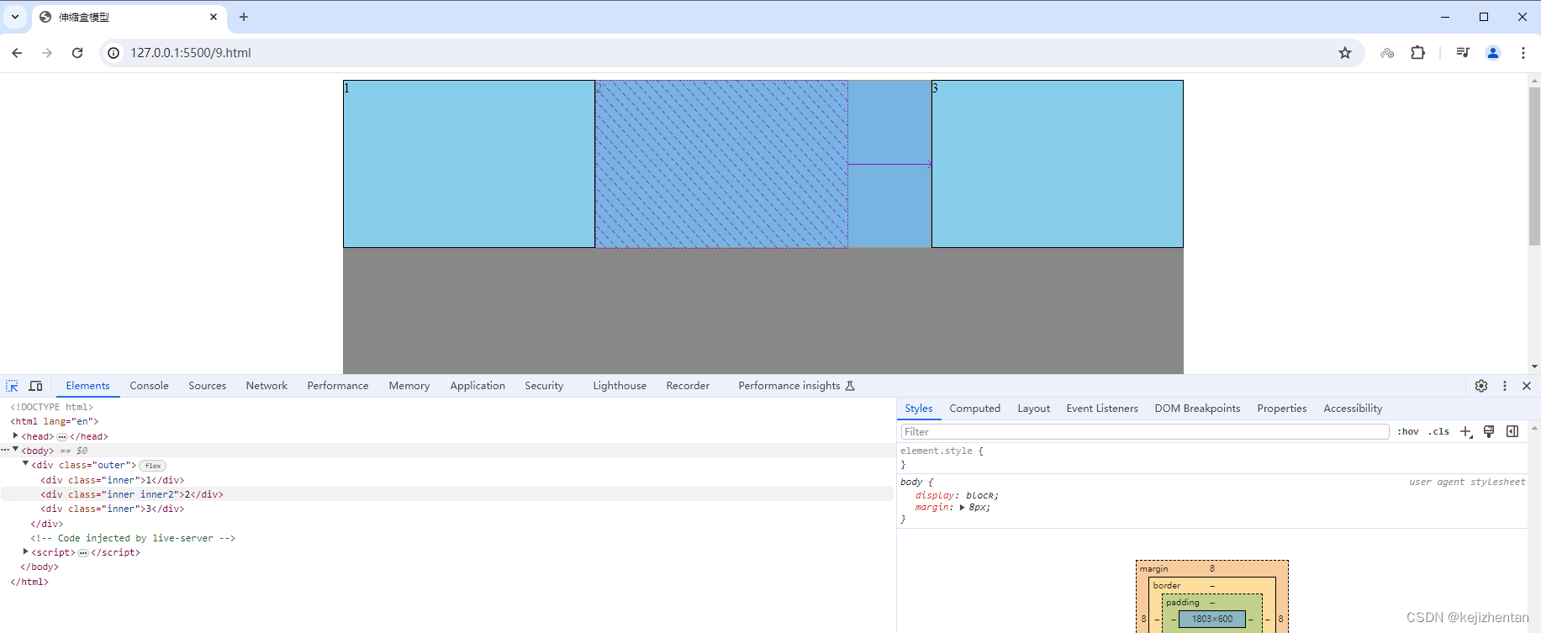Open the Network tab

(x=267, y=386)
